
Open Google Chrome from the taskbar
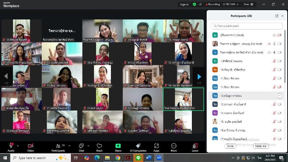118,158
